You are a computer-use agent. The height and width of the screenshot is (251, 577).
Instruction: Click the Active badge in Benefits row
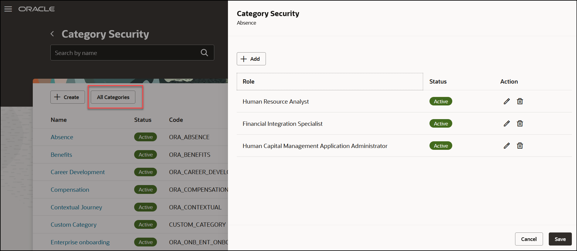[x=145, y=155]
